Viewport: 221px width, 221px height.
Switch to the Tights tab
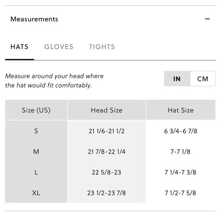coord(102,47)
